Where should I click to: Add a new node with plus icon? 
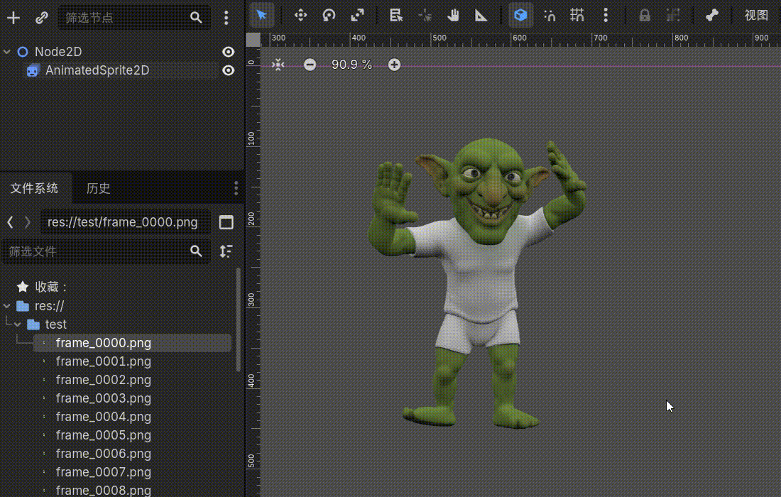13,18
